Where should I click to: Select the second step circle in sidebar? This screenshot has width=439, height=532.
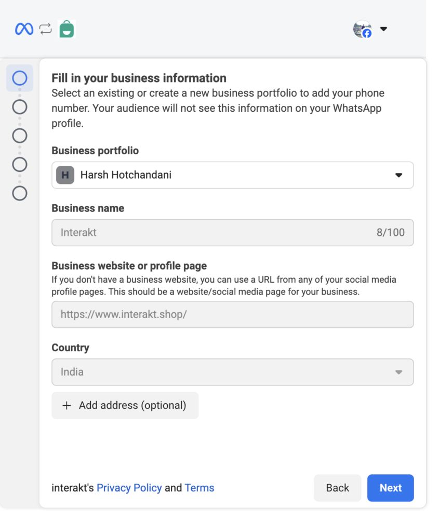[20, 107]
